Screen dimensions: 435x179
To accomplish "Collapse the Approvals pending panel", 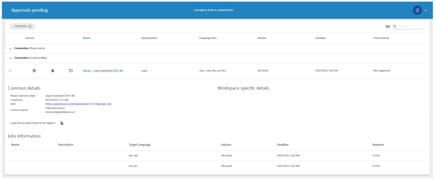I will pyautogui.click(x=426, y=10).
